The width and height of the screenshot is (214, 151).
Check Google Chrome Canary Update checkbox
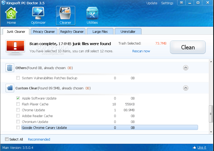click(x=18, y=128)
